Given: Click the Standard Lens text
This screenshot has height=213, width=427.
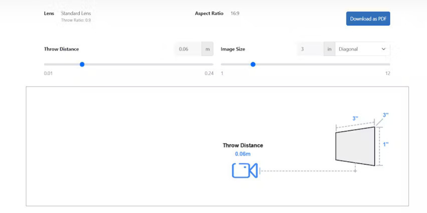Looking at the screenshot, I should pyautogui.click(x=76, y=13).
